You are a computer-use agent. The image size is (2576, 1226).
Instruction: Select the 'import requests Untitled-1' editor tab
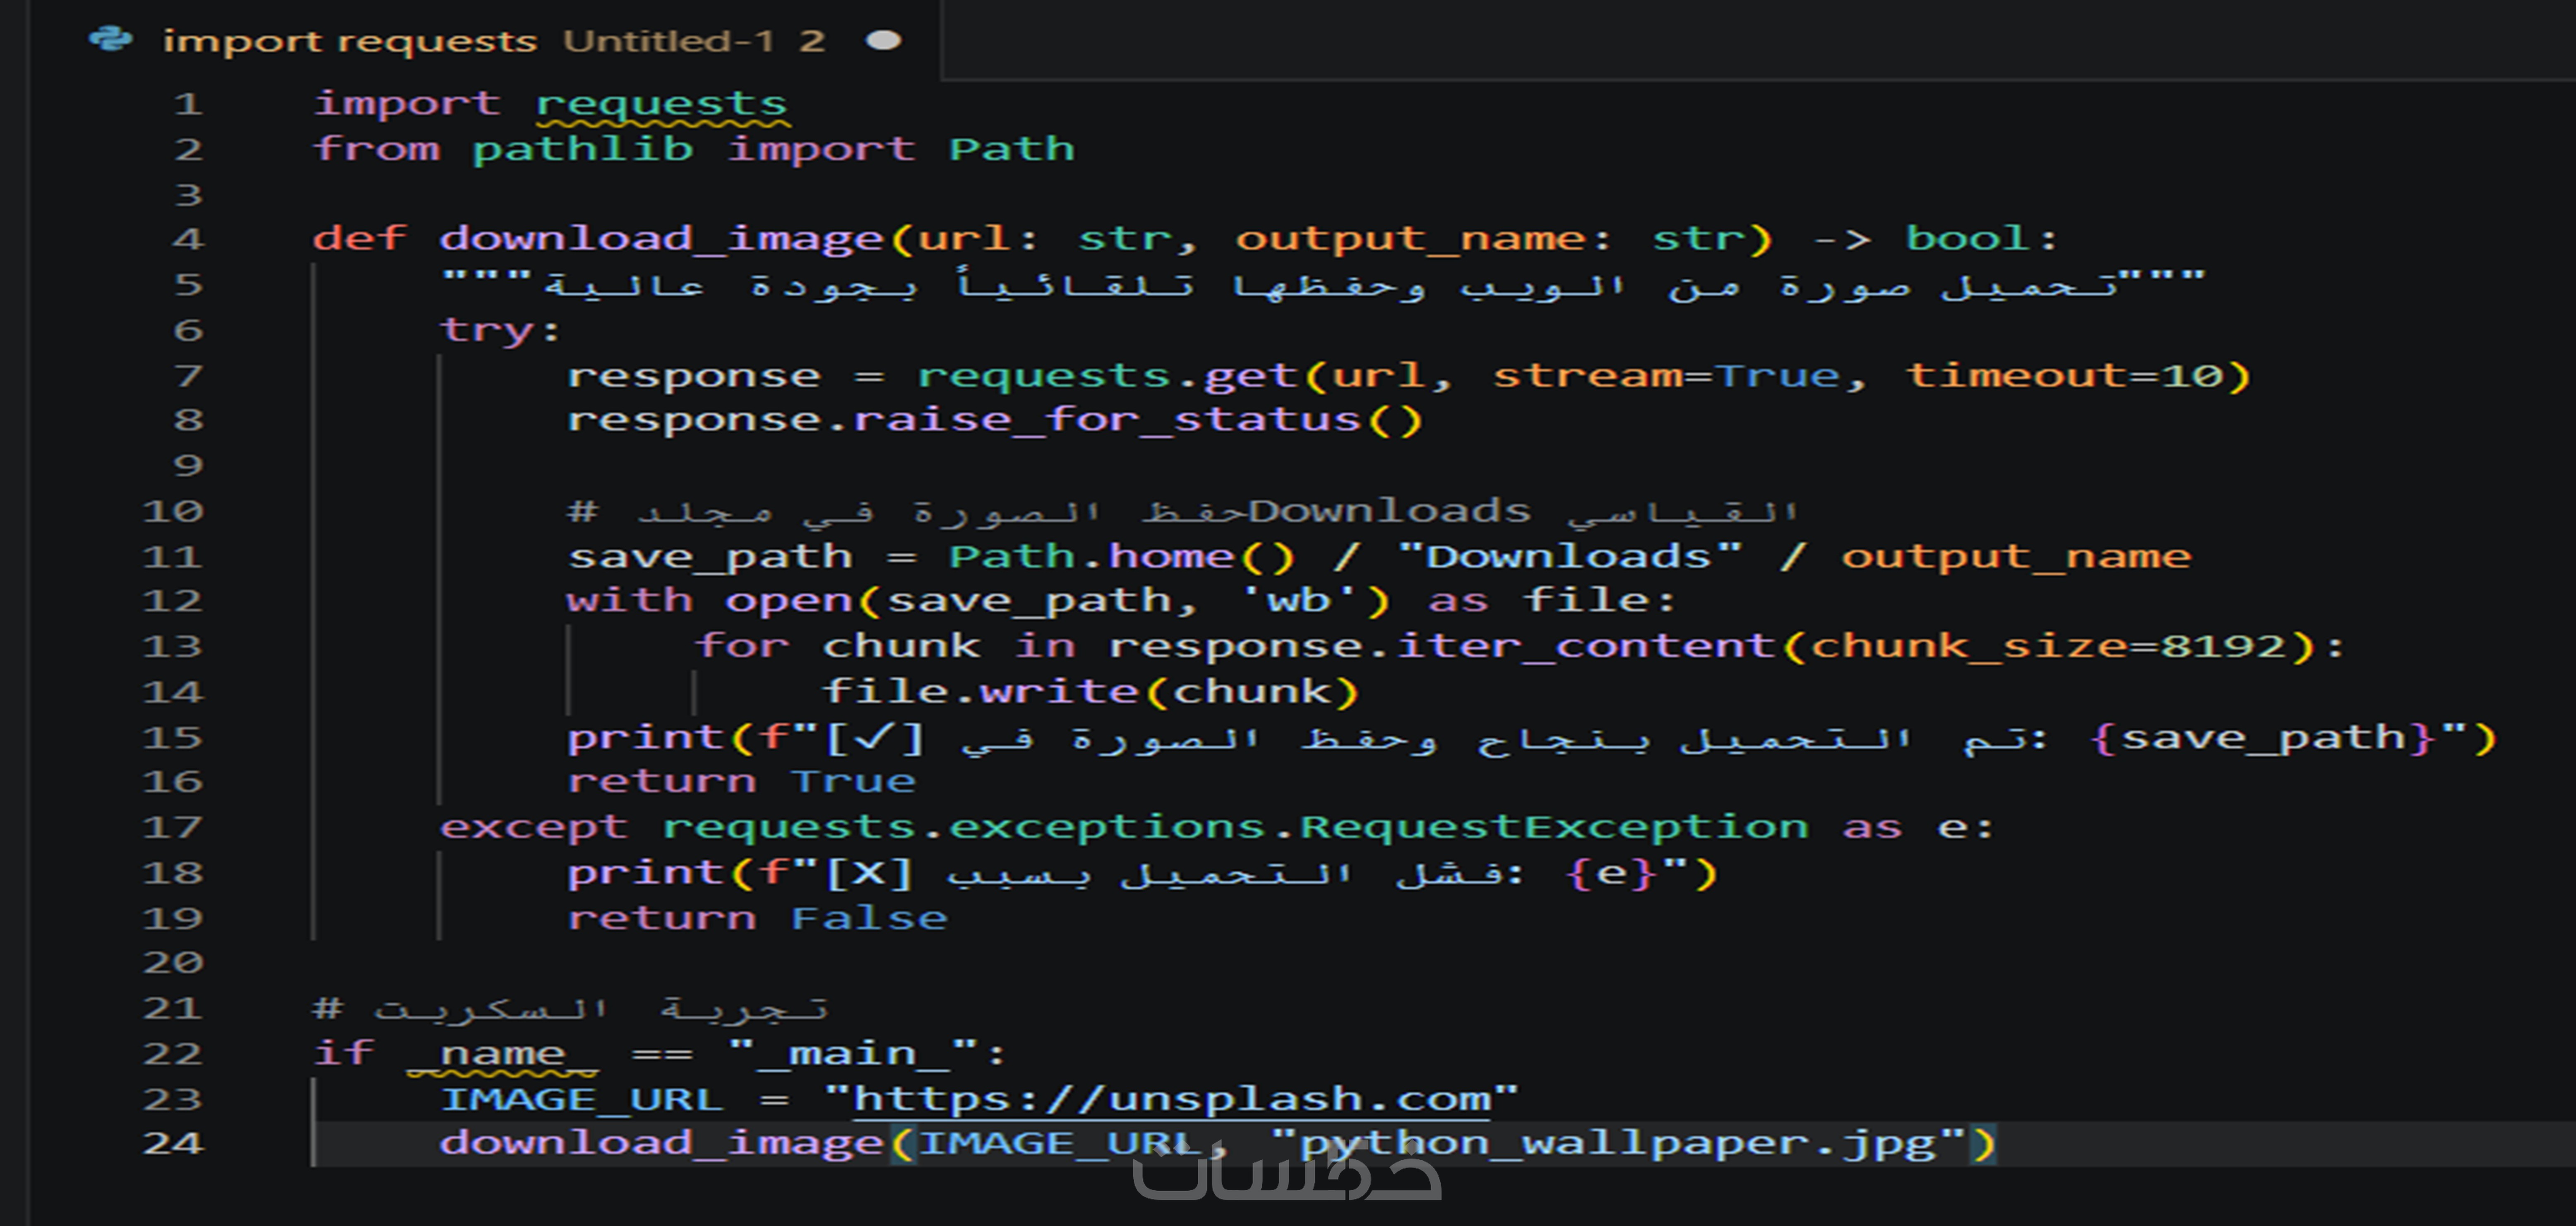click(x=485, y=40)
